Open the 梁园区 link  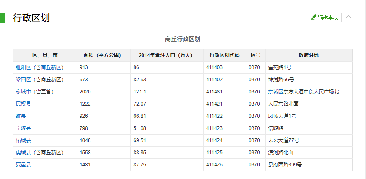coord(24,80)
